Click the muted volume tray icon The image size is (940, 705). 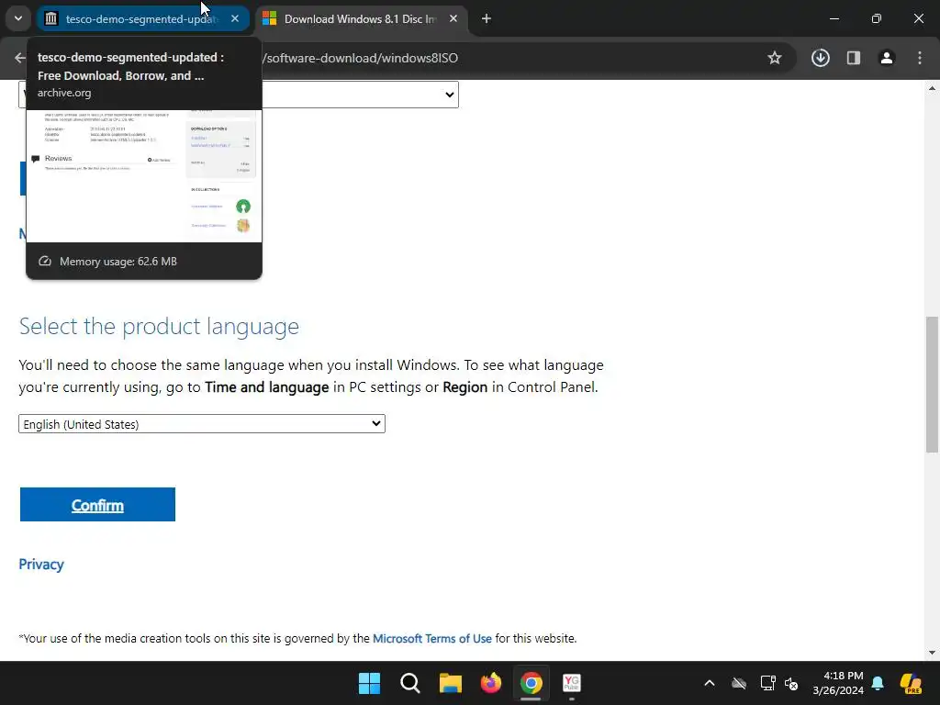pyautogui.click(x=791, y=683)
